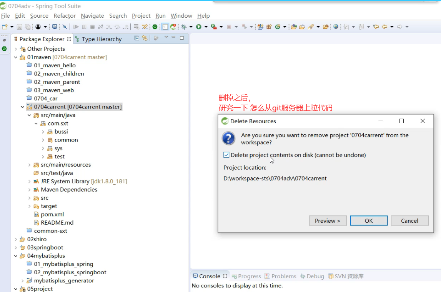Confirm deletion with the OK button

point(369,221)
